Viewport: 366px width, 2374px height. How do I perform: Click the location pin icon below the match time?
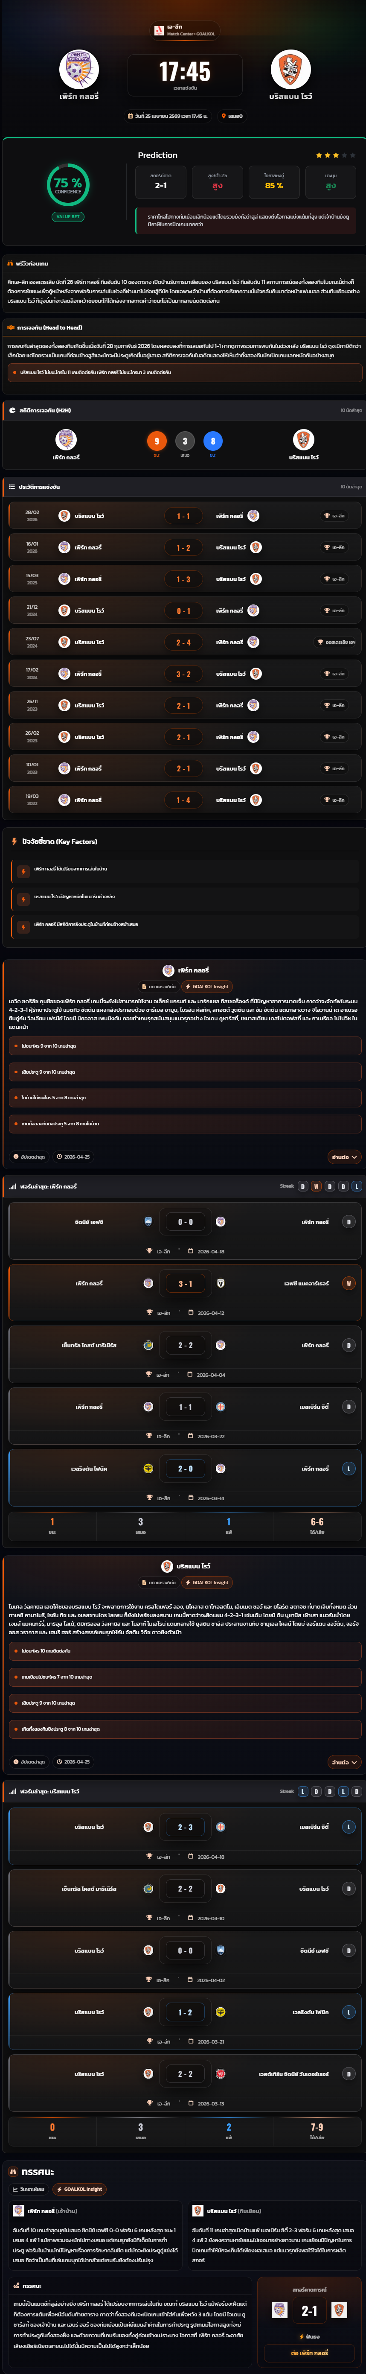point(224,116)
